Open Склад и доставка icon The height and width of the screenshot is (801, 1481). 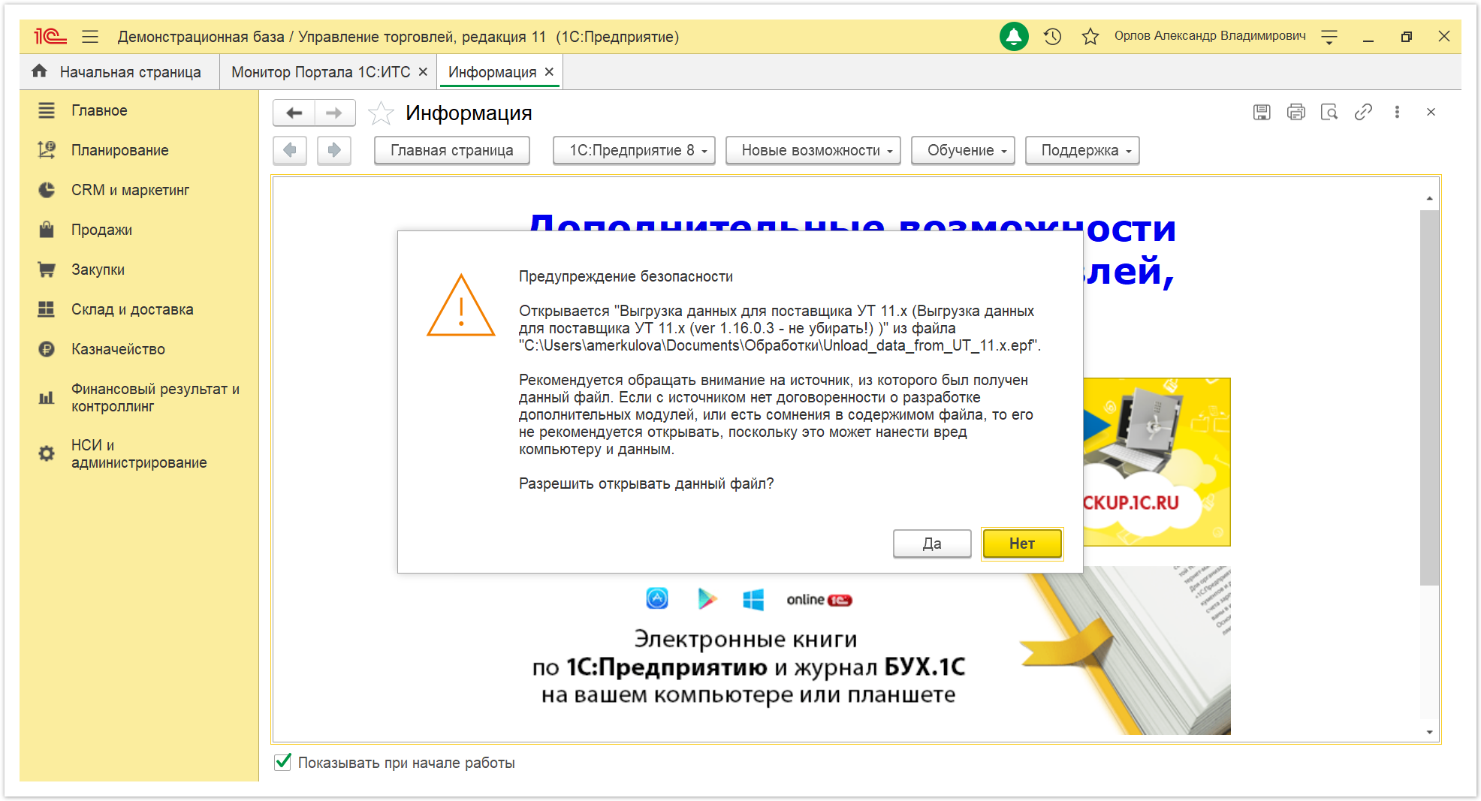pyautogui.click(x=47, y=309)
